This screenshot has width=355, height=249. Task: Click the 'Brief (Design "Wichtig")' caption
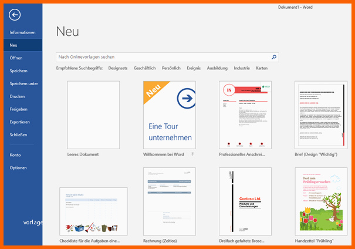coord(316,154)
